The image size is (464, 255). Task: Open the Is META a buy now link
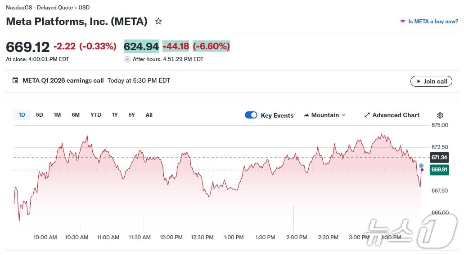coord(433,22)
